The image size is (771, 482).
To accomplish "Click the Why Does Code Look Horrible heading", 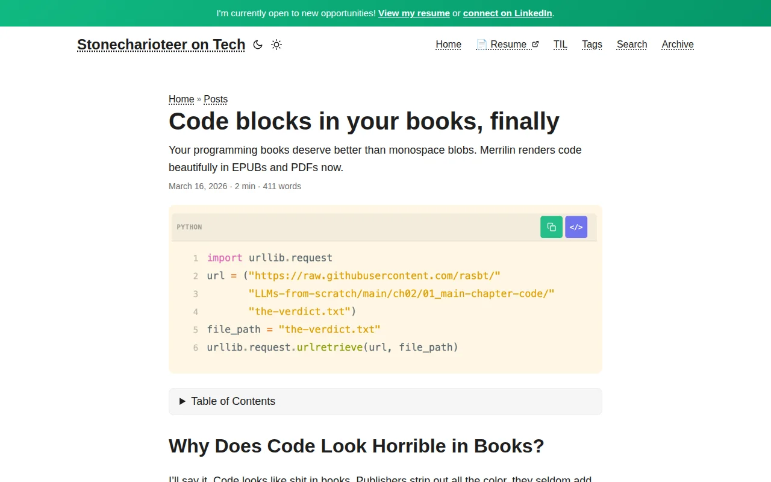I will (357, 446).
